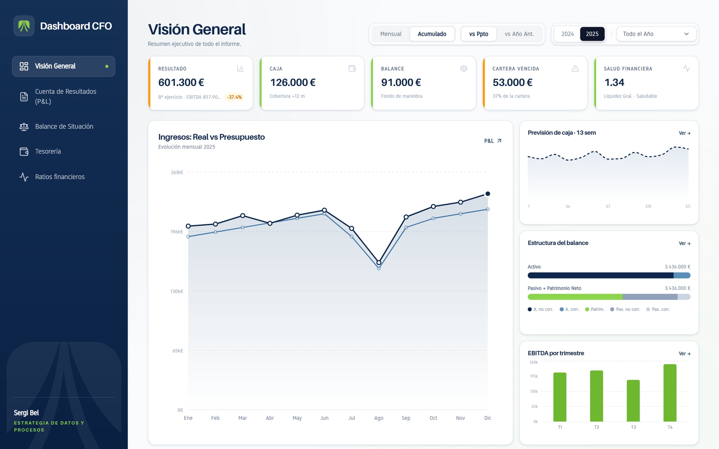
Task: Select vs Año Ant. comparison
Action: (x=519, y=34)
